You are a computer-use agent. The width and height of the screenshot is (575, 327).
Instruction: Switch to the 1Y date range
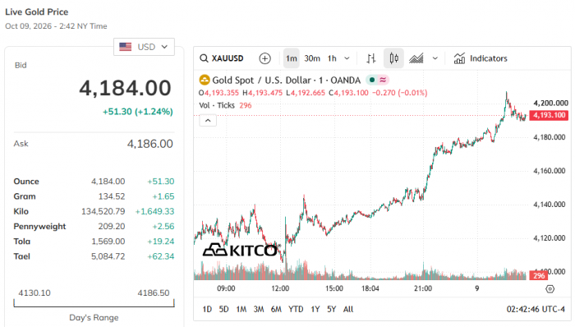coord(315,310)
